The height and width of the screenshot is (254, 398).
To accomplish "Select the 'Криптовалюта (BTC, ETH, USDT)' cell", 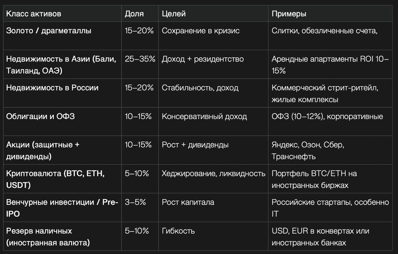I will click(55, 179).
